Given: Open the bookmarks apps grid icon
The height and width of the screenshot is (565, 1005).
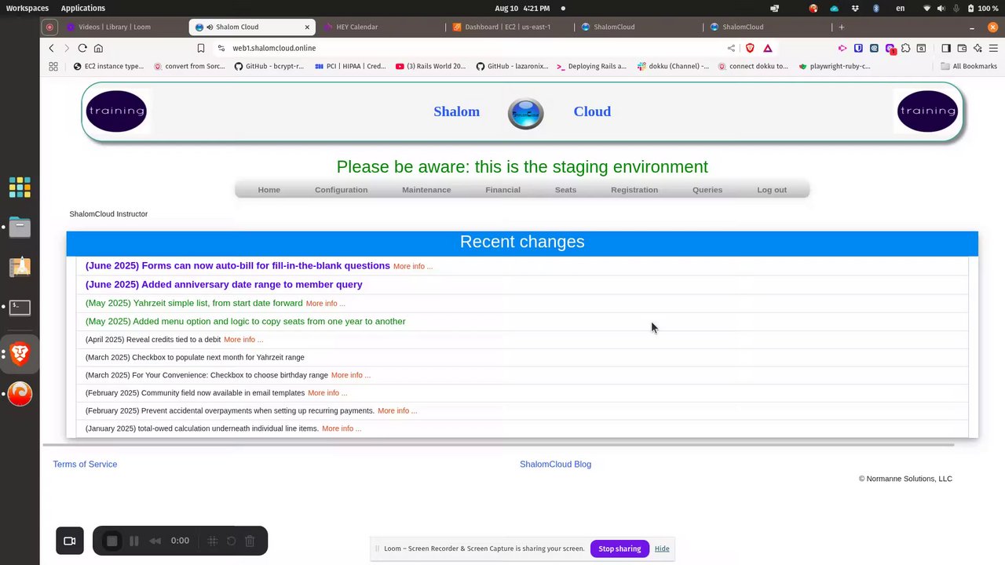Looking at the screenshot, I should point(53,67).
